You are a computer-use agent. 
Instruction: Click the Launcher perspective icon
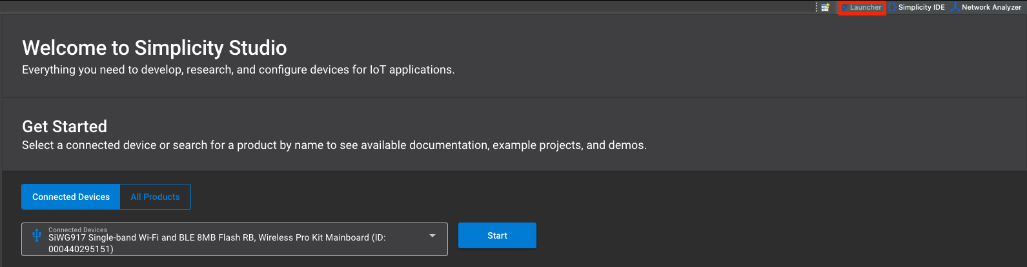pos(845,8)
